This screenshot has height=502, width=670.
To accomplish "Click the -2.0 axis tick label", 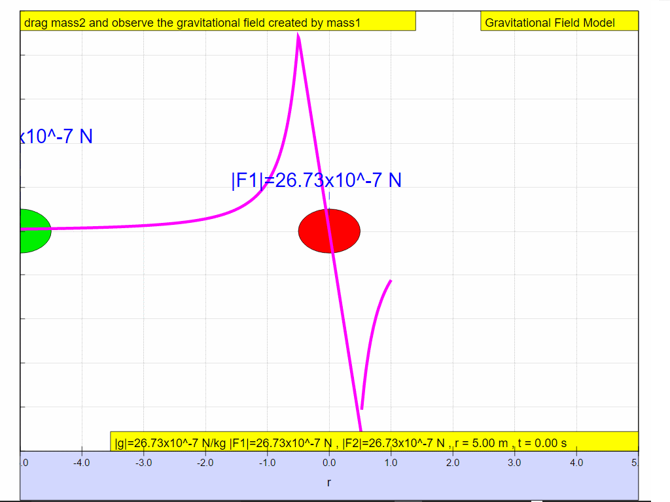I will click(x=205, y=463).
